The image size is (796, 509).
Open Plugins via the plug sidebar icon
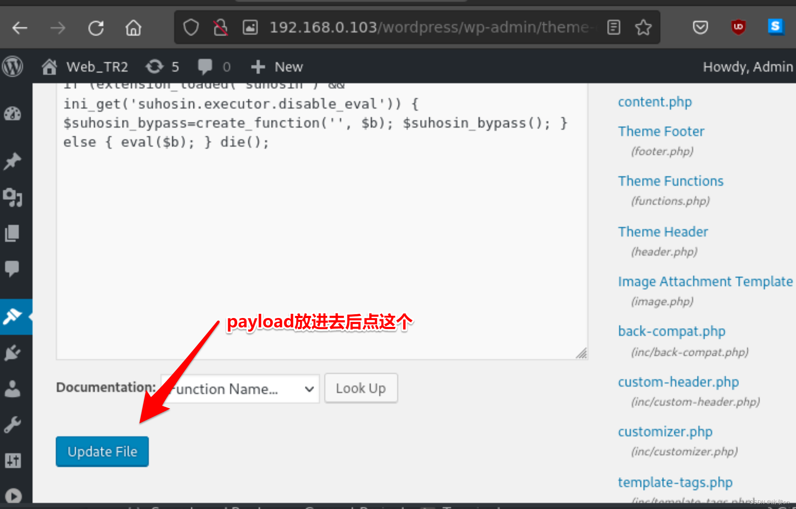[12, 352]
